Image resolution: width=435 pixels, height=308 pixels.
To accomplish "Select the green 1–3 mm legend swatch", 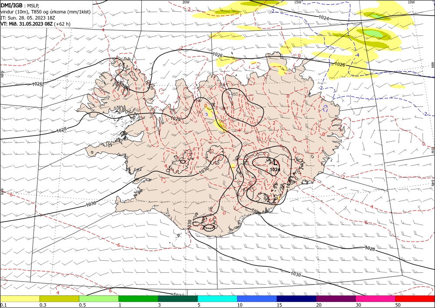I will click(x=138, y=298).
